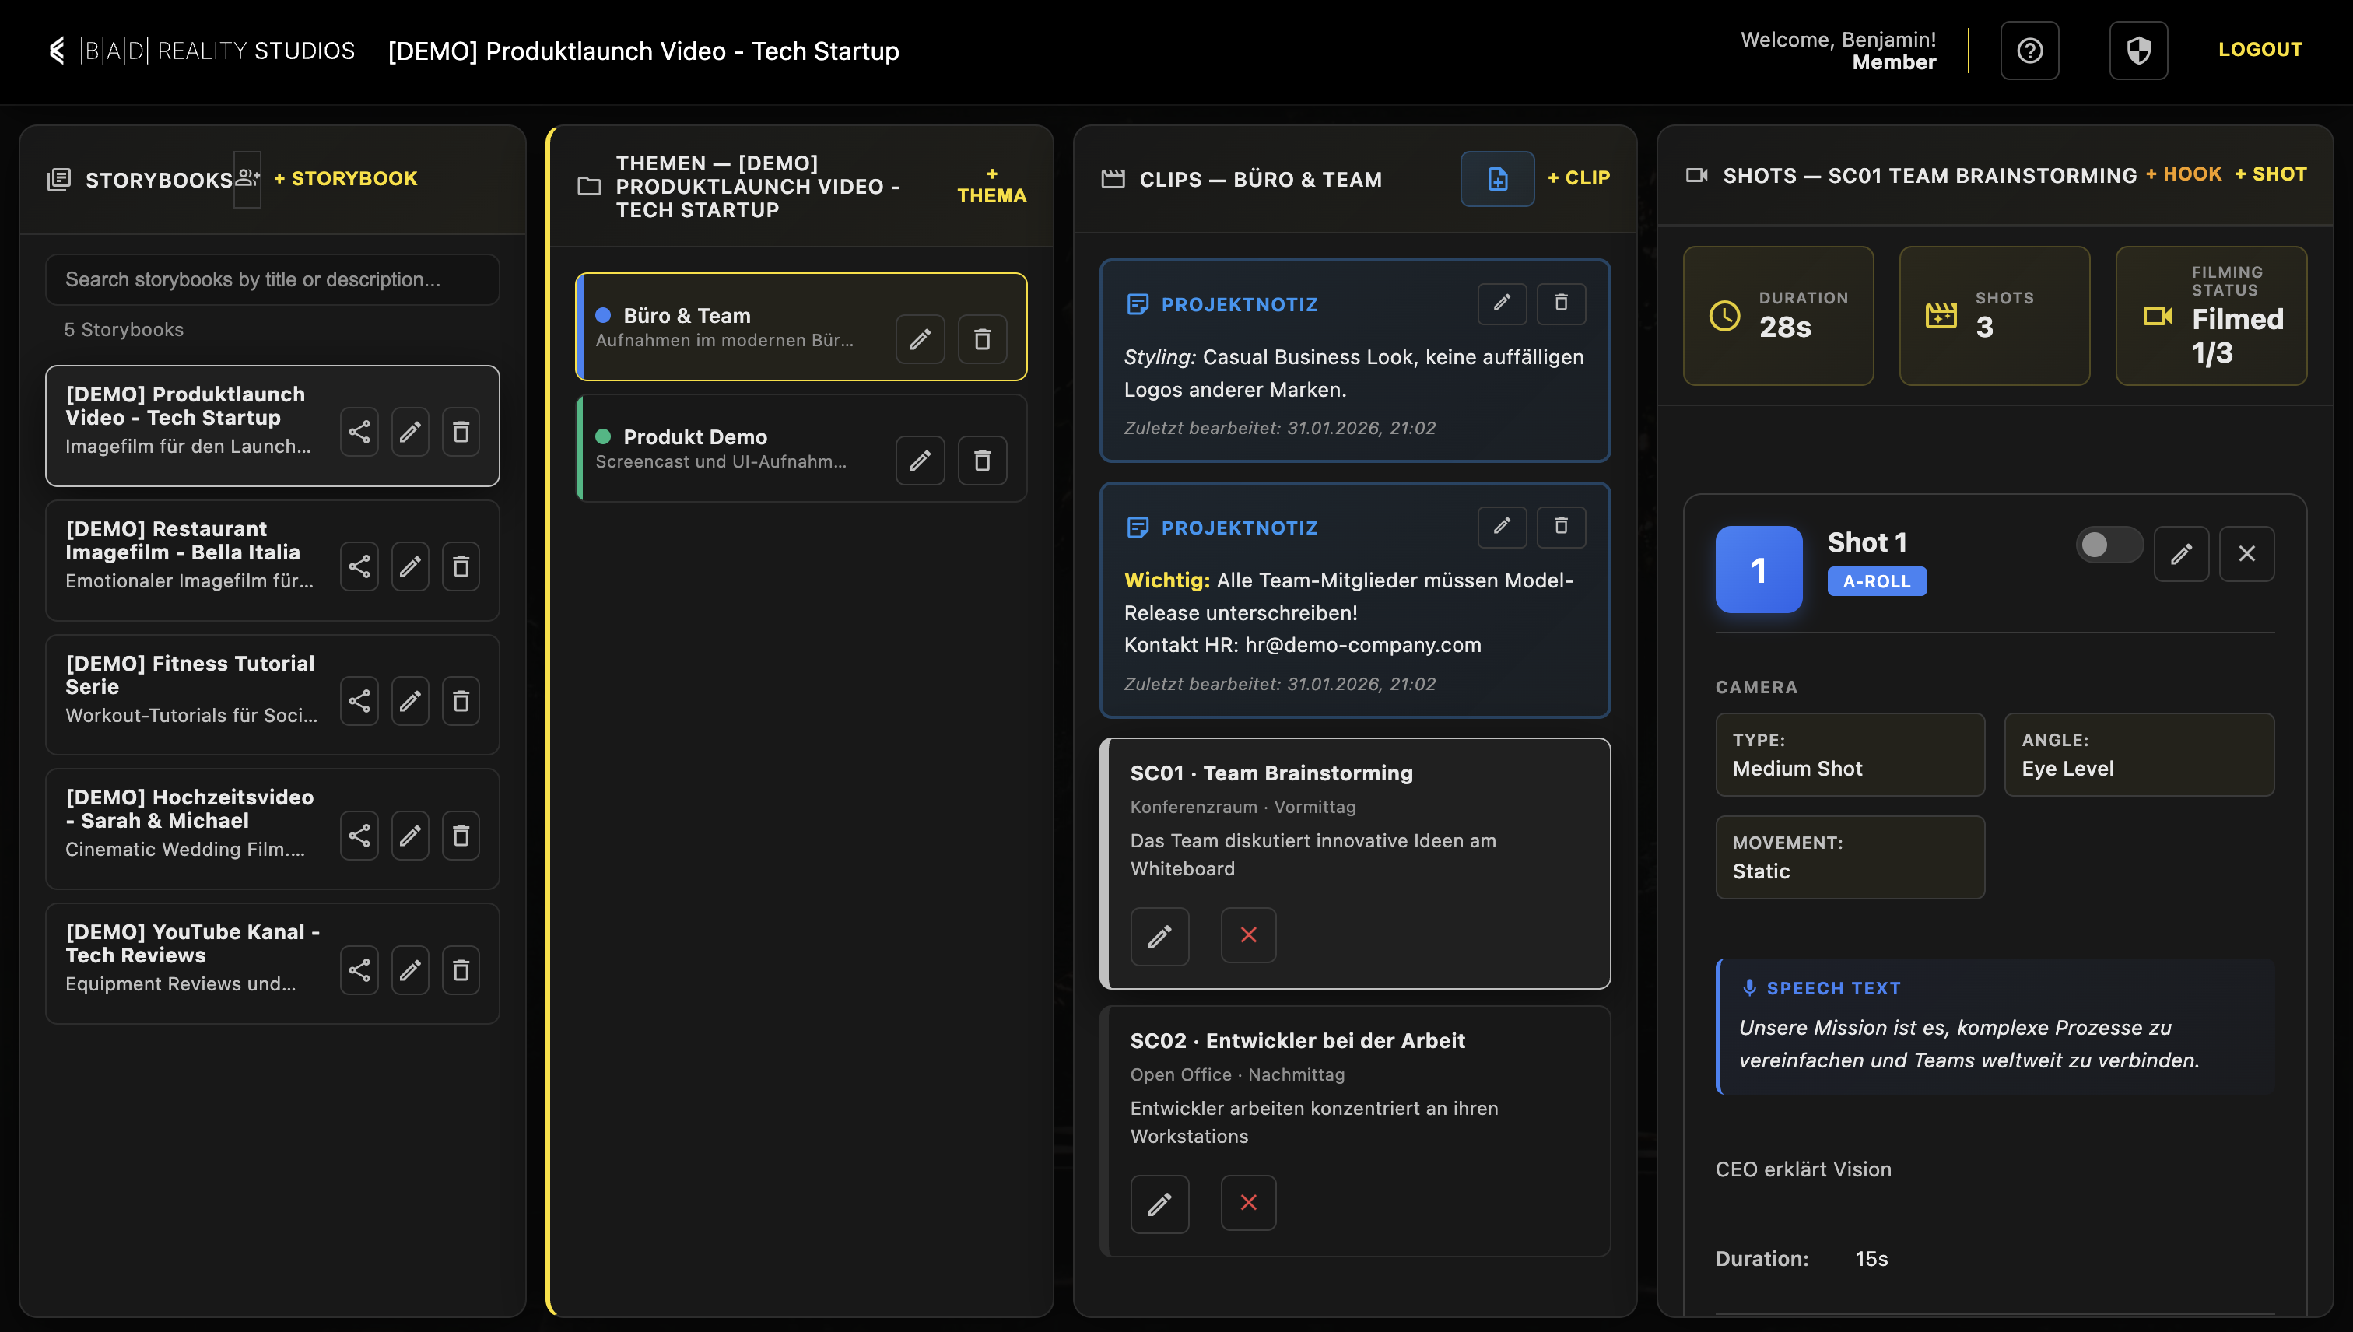Close the Shot 1 card

(x=2246, y=553)
